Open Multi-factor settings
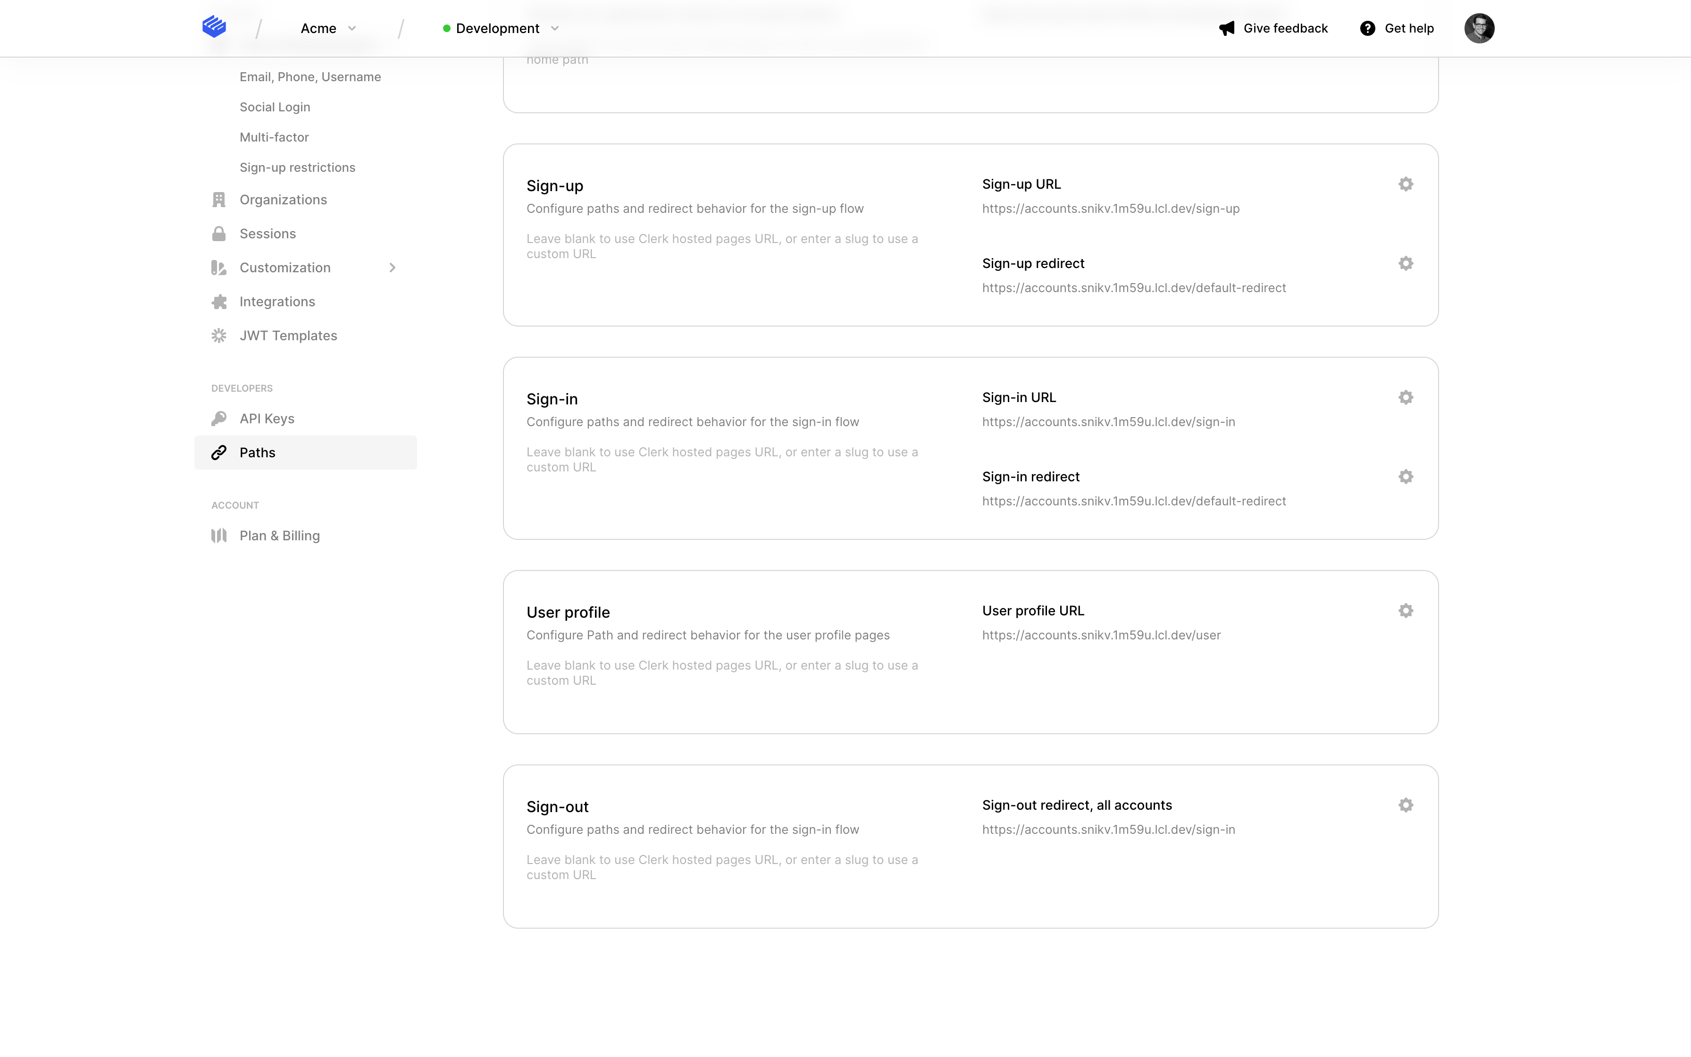Image resolution: width=1691 pixels, height=1057 pixels. tap(274, 137)
